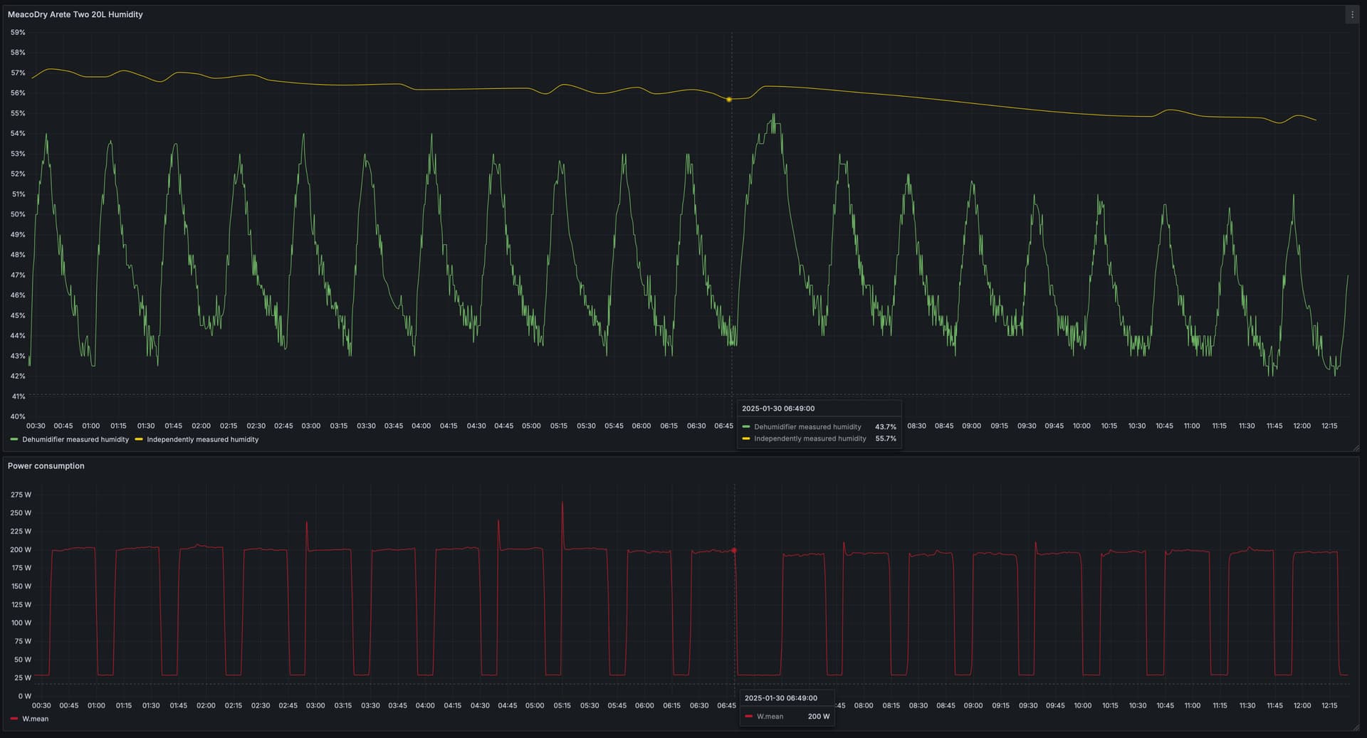Click the highest green humidity peak after 07:00
Screen dimensions: 1367x738
click(773, 115)
